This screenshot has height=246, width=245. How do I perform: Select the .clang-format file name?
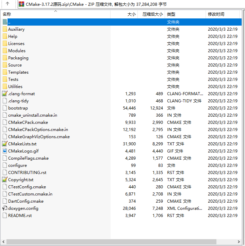21,94
